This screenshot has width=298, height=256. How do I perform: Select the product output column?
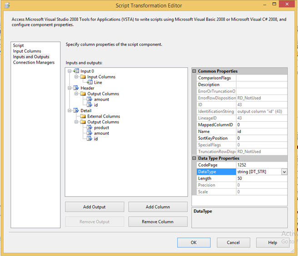pyautogui.click(x=101, y=128)
